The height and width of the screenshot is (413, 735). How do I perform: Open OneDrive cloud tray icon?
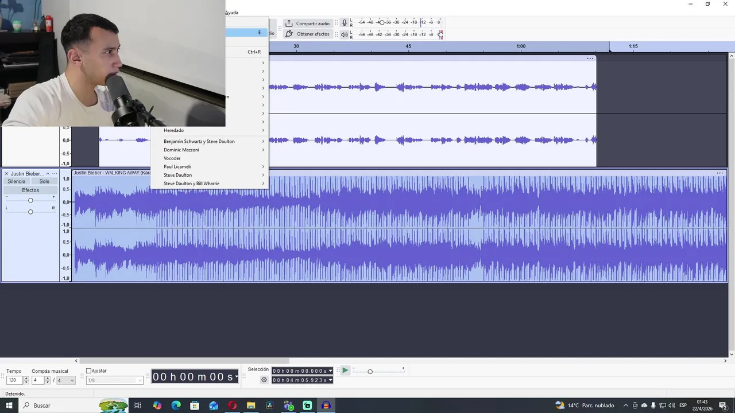point(644,406)
